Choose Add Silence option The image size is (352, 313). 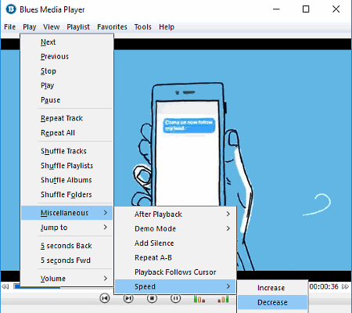(x=175, y=243)
